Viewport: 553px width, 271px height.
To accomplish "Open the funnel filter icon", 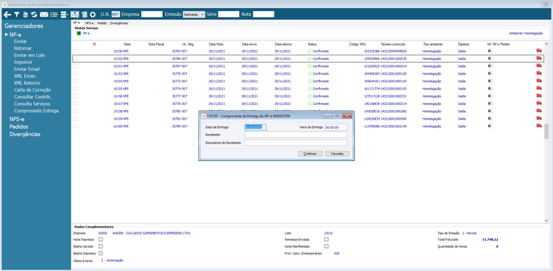I will (x=17, y=15).
